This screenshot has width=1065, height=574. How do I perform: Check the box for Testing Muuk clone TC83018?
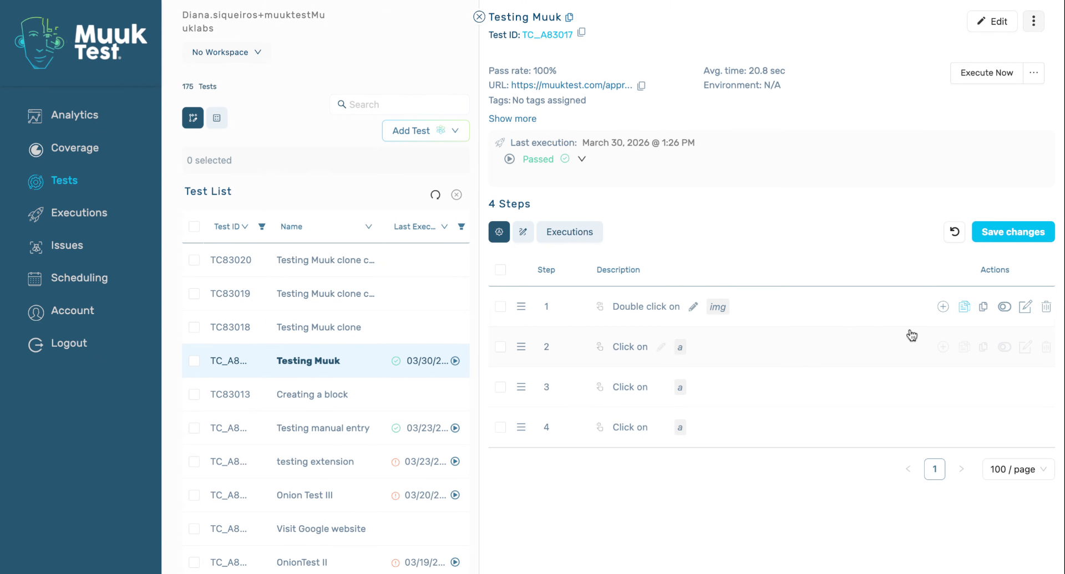pyautogui.click(x=194, y=327)
